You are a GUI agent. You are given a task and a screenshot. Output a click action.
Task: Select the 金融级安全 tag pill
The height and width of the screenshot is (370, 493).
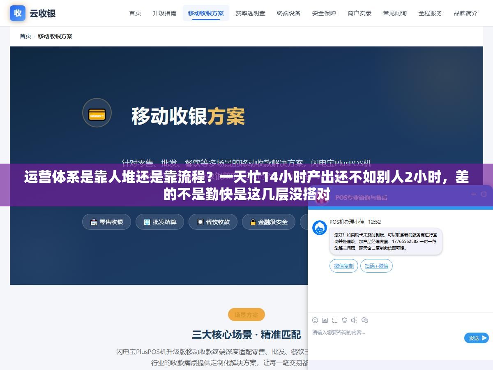(x=268, y=222)
